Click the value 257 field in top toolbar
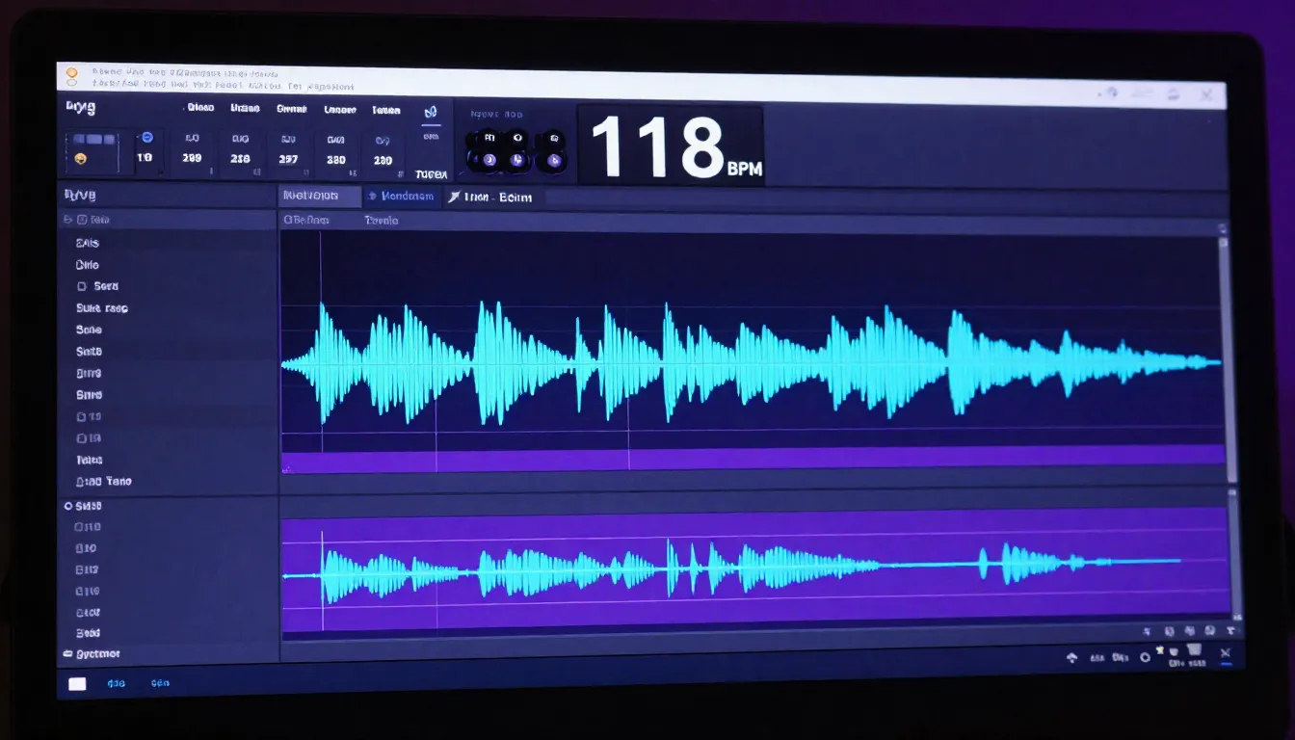 click(x=288, y=160)
